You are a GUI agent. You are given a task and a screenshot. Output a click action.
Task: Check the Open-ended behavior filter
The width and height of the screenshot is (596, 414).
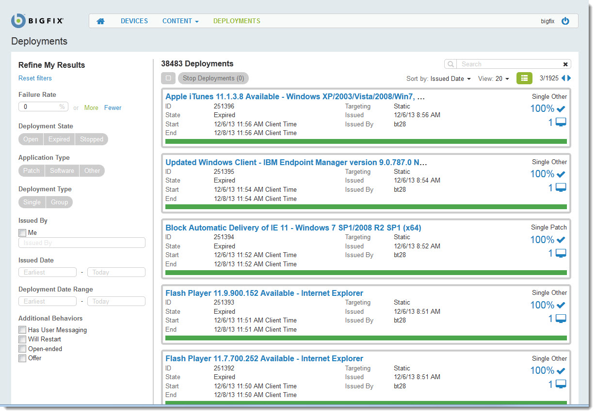coord(22,349)
